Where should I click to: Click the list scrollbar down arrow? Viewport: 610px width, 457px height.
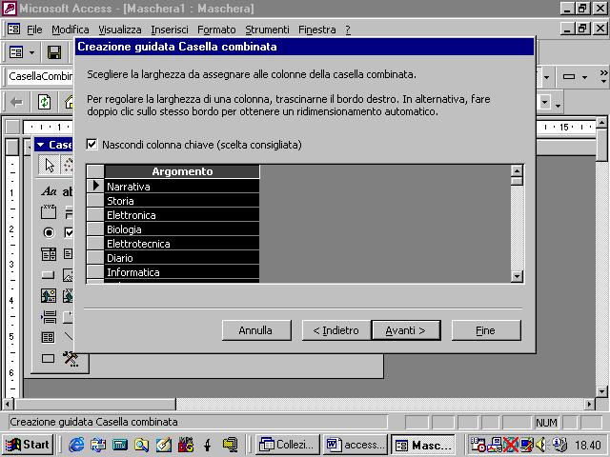tap(517, 276)
